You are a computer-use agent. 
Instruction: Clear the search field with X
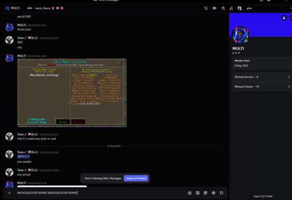[291, 8]
